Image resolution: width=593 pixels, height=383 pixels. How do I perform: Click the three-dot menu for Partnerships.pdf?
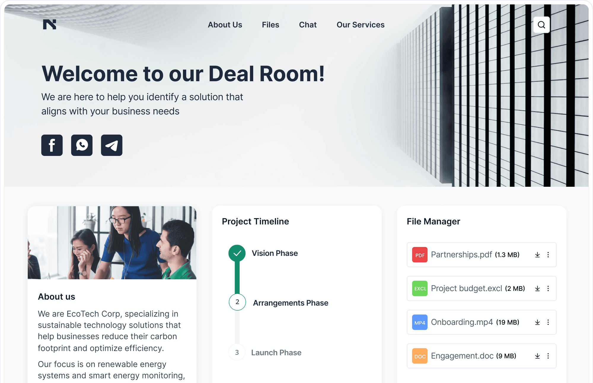549,255
